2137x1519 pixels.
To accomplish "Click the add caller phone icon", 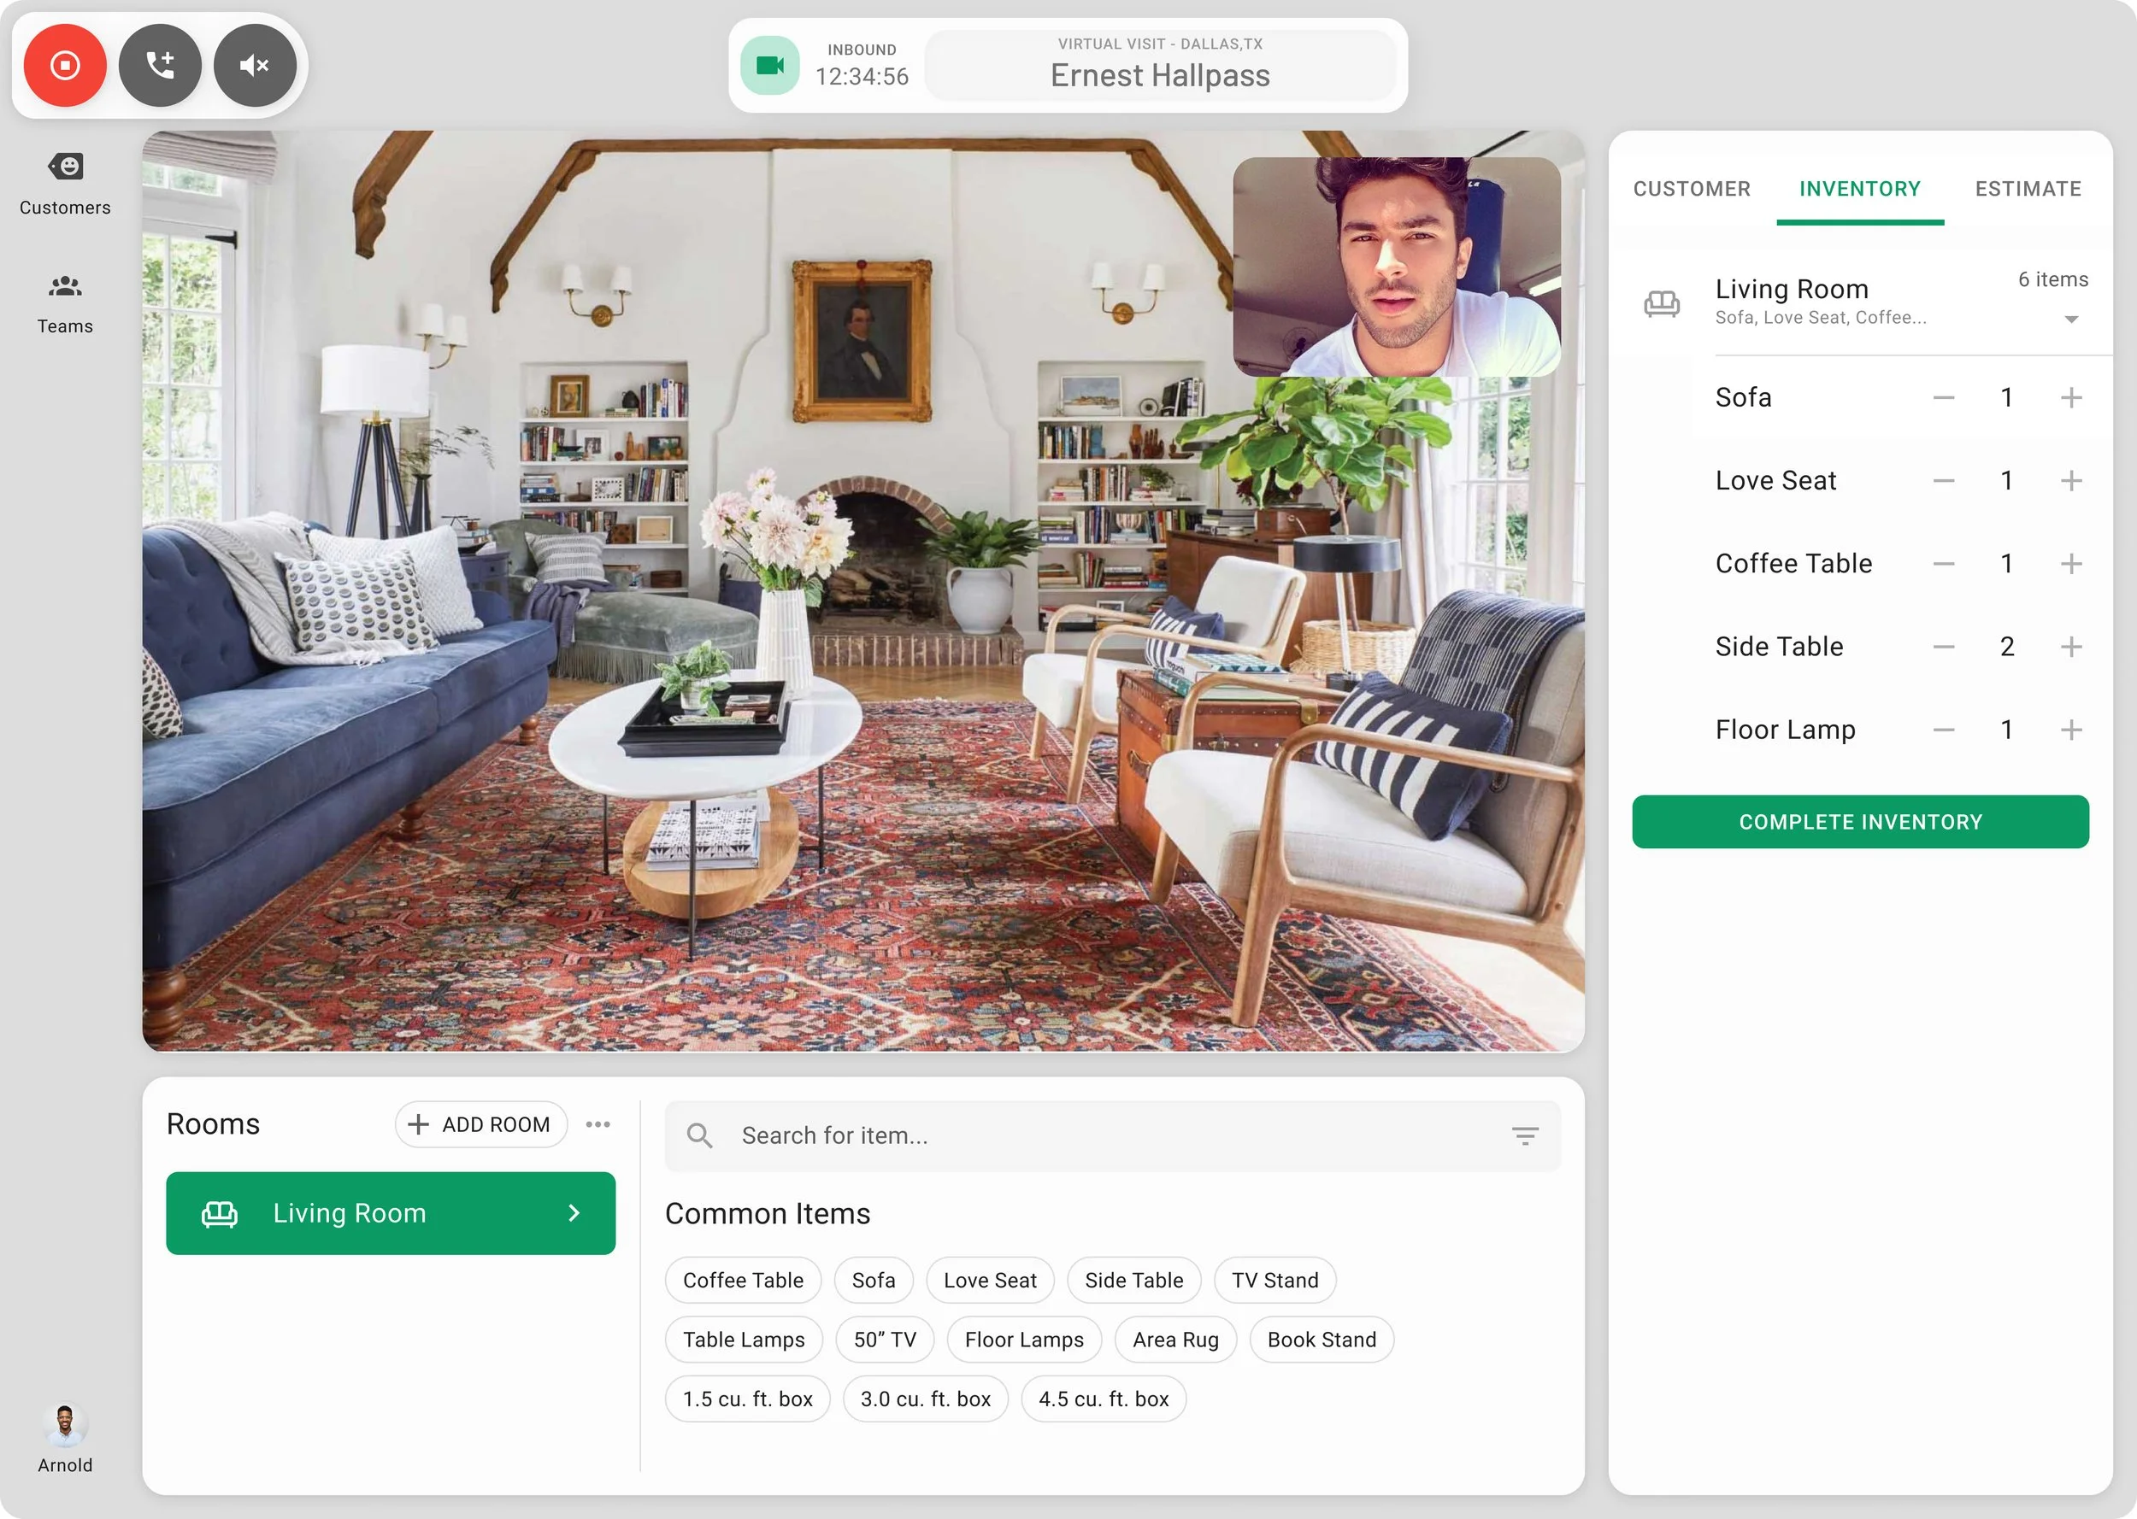I will 160,66.
